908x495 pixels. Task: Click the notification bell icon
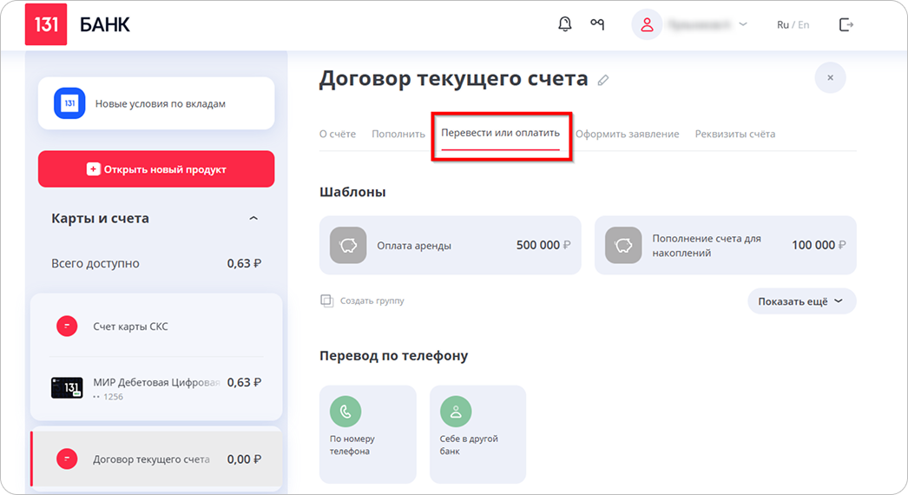(x=564, y=24)
